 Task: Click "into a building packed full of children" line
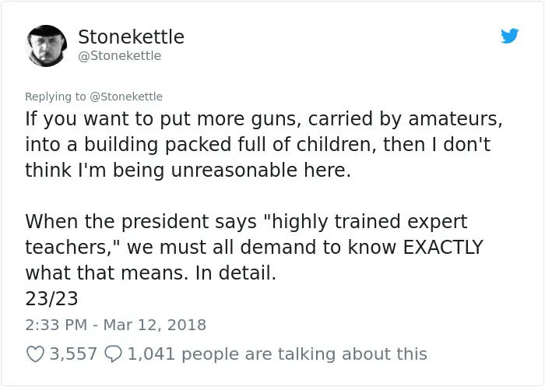pyautogui.click(x=258, y=145)
